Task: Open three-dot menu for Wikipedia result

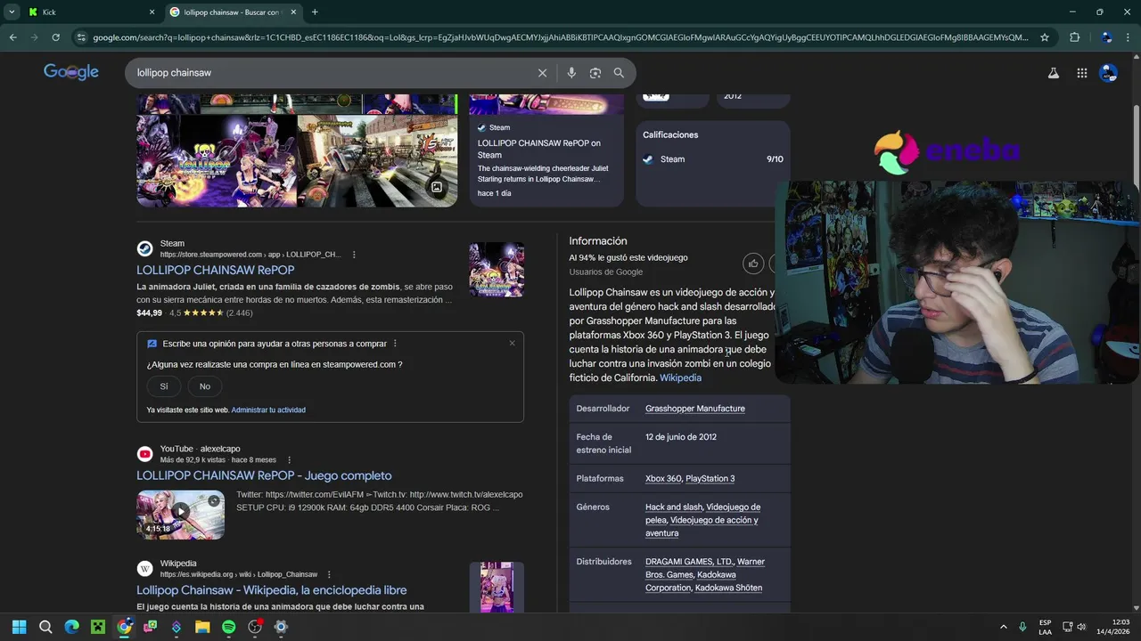Action: pos(329,574)
